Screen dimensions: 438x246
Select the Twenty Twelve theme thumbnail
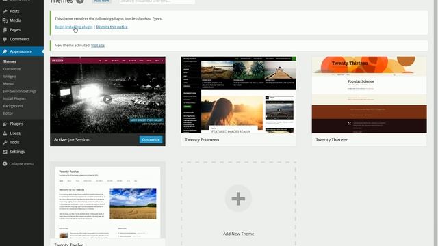pyautogui.click(x=107, y=201)
